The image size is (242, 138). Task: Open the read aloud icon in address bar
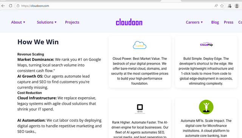(x=216, y=6)
